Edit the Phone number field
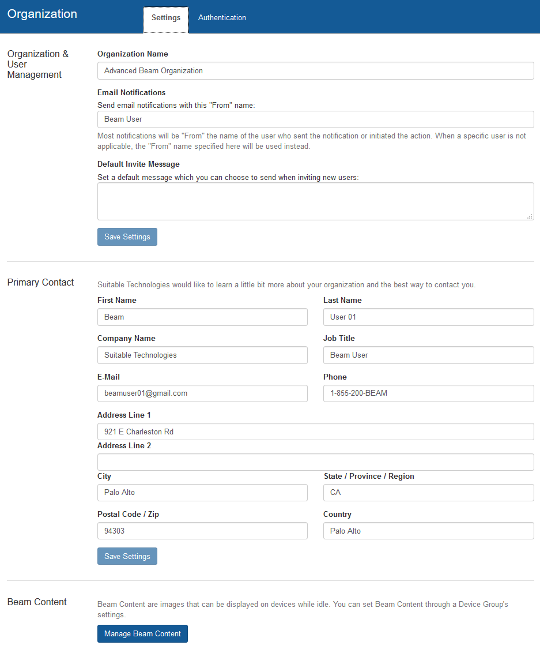 [428, 393]
